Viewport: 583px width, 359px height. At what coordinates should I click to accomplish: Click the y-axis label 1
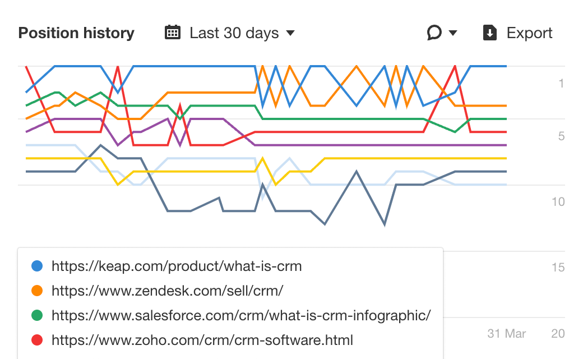coord(561,84)
